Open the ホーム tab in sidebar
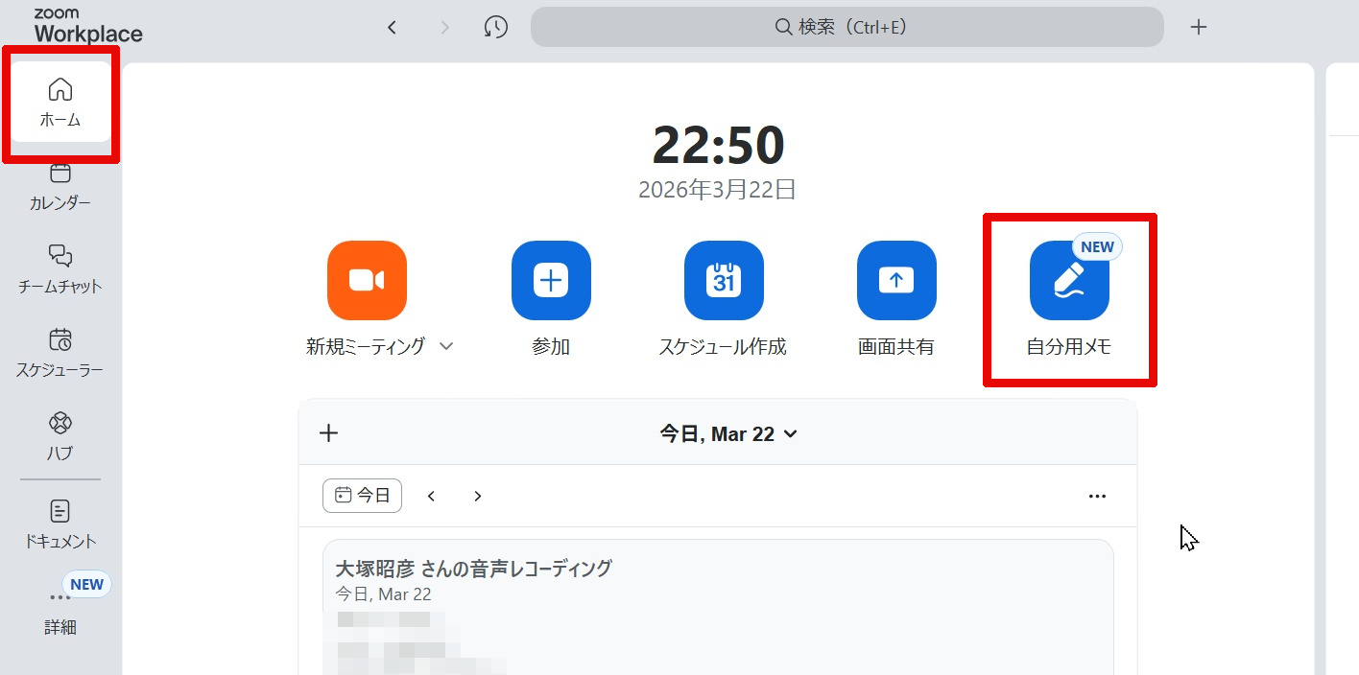Screen dimensions: 1359x675 60,103
